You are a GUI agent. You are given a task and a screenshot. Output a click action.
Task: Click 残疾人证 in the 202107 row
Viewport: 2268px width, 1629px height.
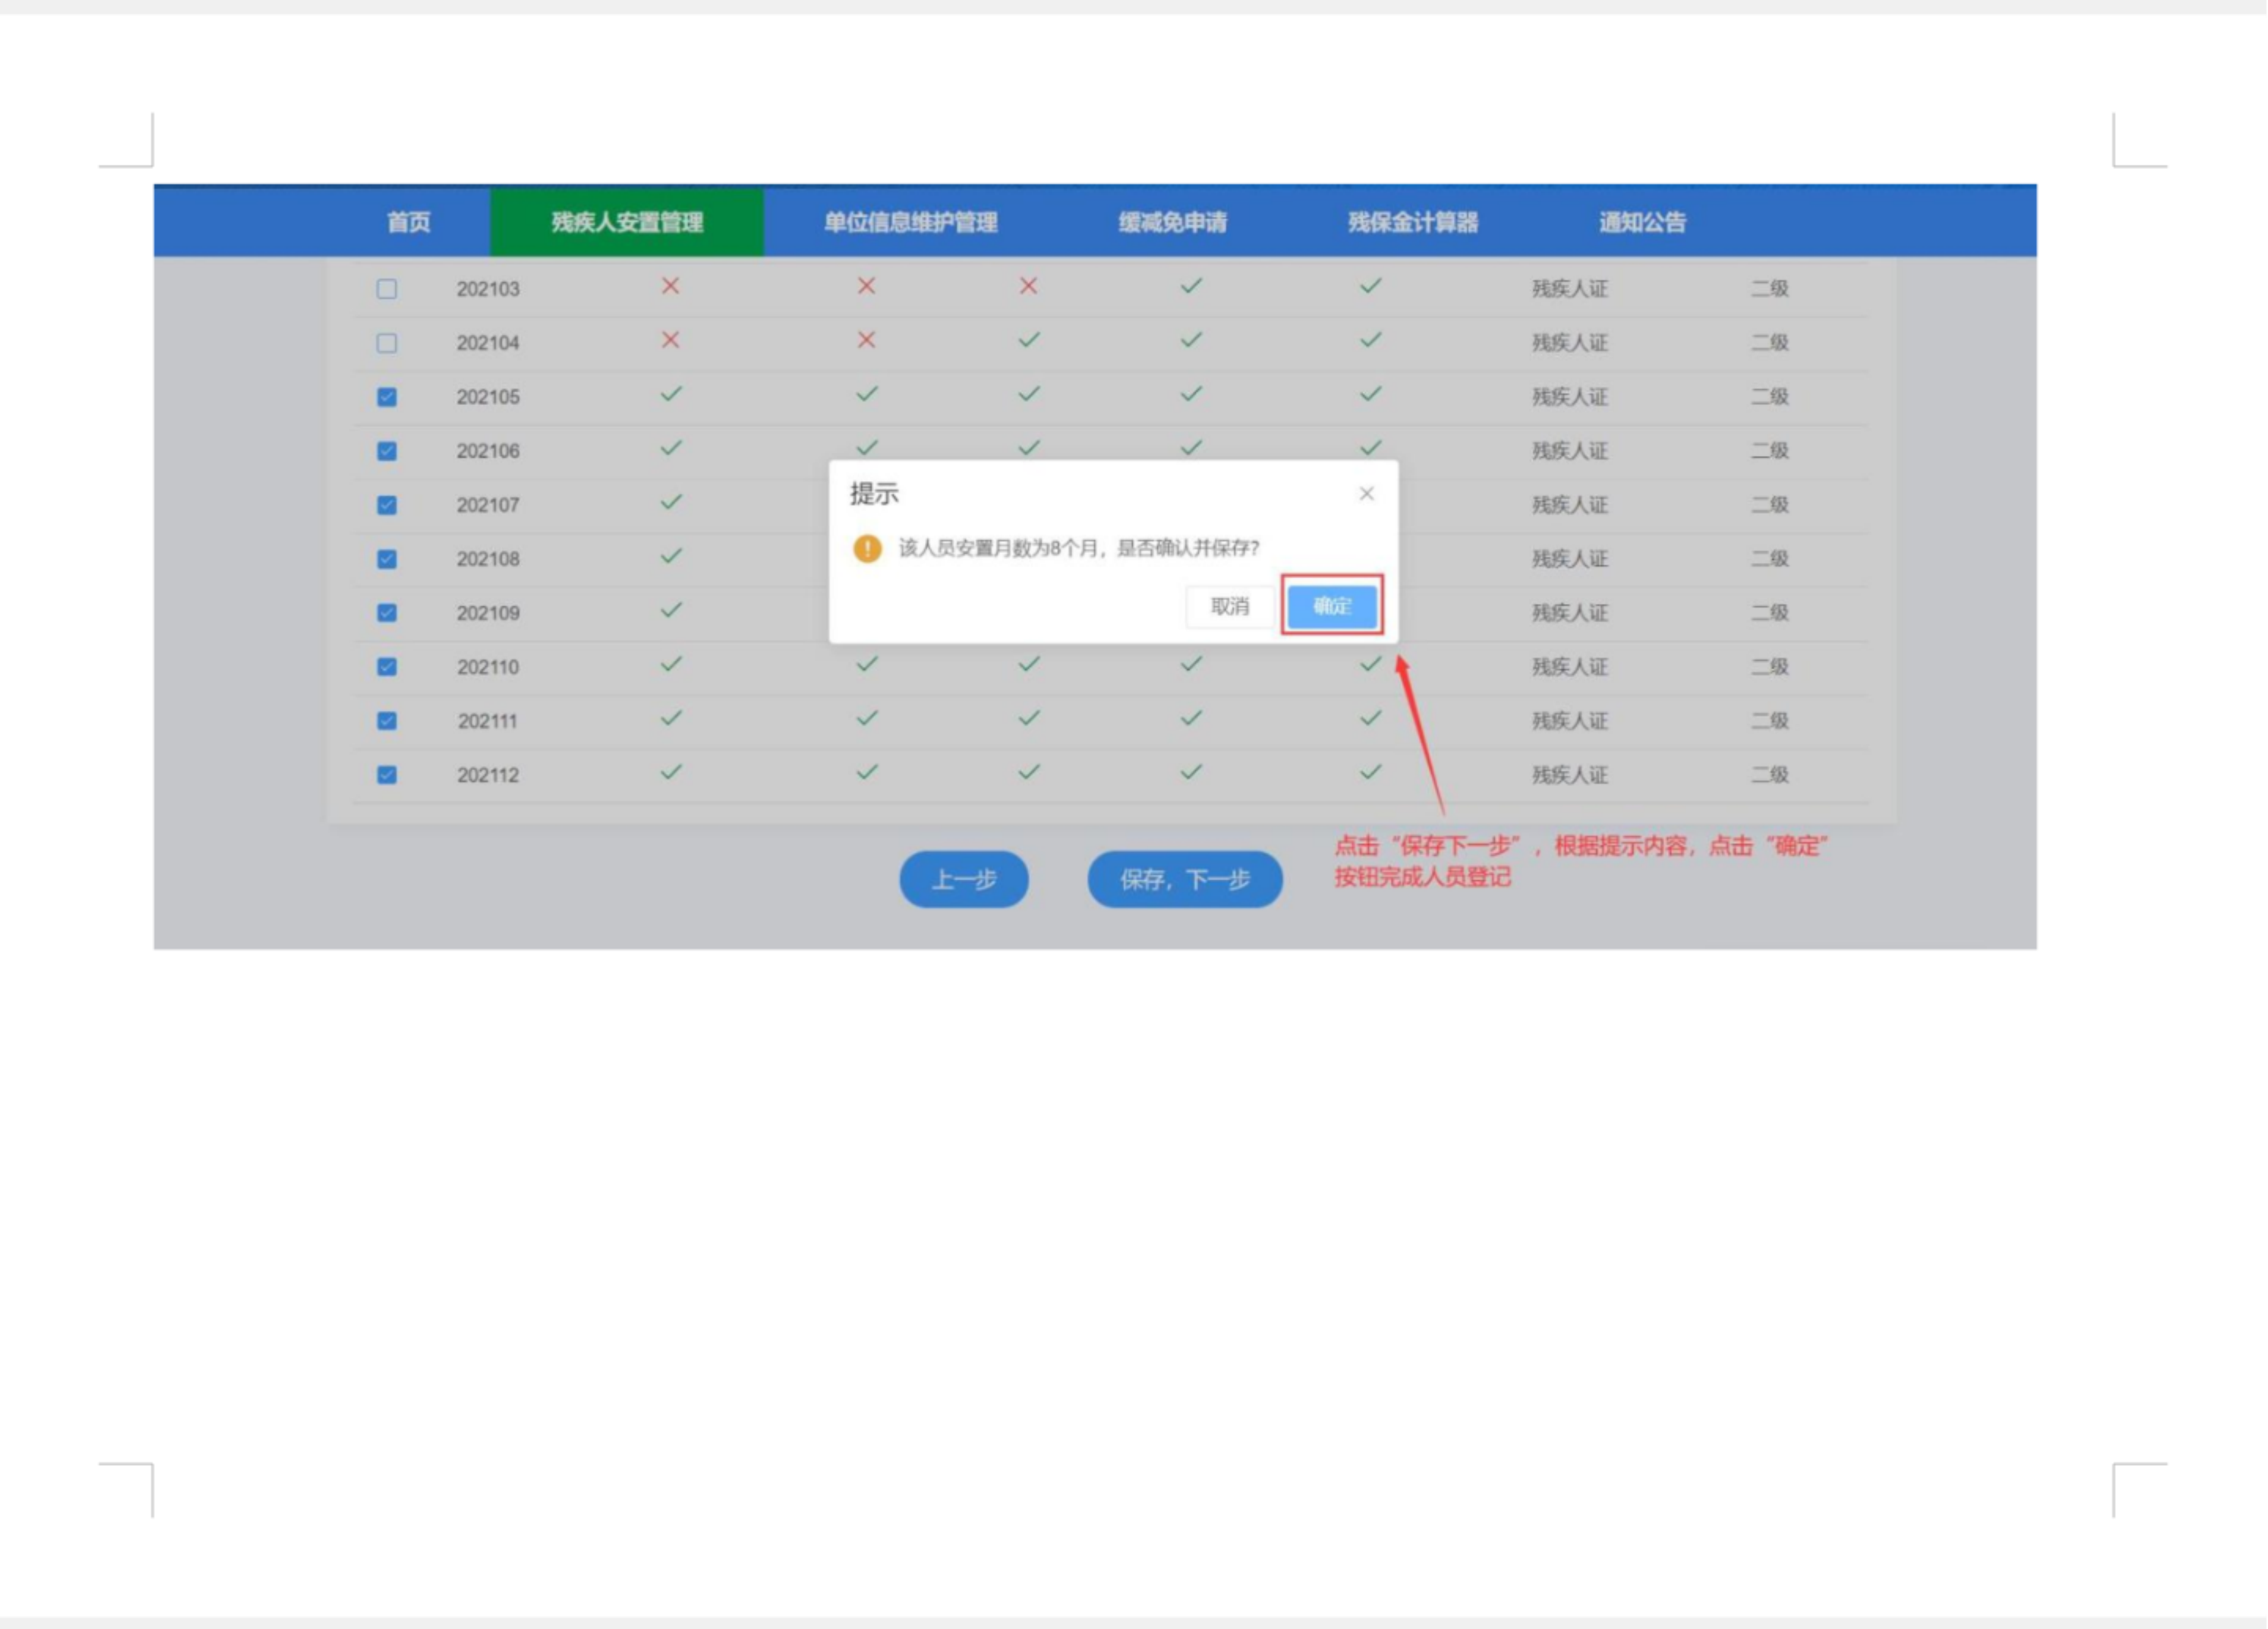click(1570, 505)
